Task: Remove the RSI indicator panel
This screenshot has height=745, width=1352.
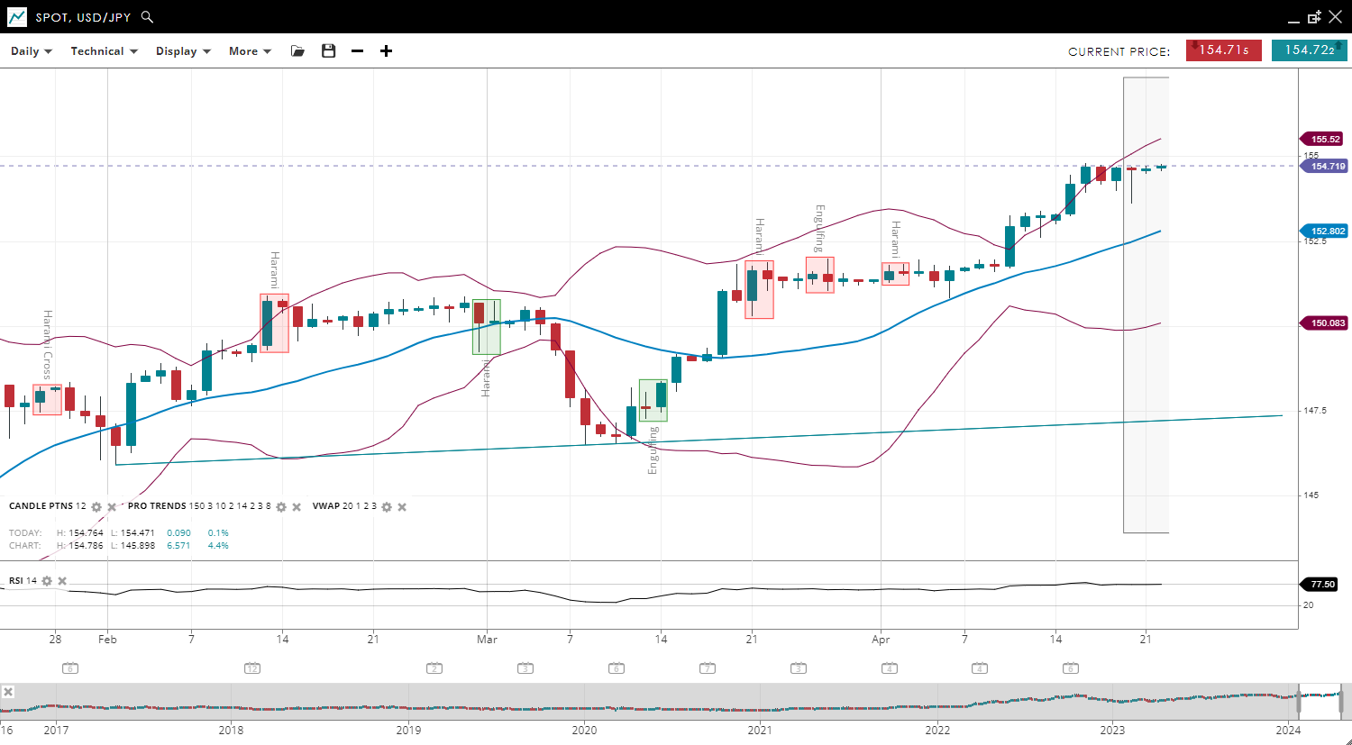Action: (62, 581)
